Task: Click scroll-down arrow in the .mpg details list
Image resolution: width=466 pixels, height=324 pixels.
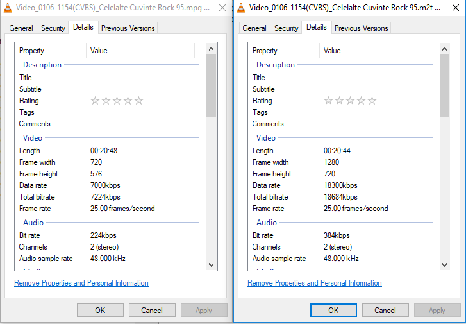Action: (x=212, y=264)
